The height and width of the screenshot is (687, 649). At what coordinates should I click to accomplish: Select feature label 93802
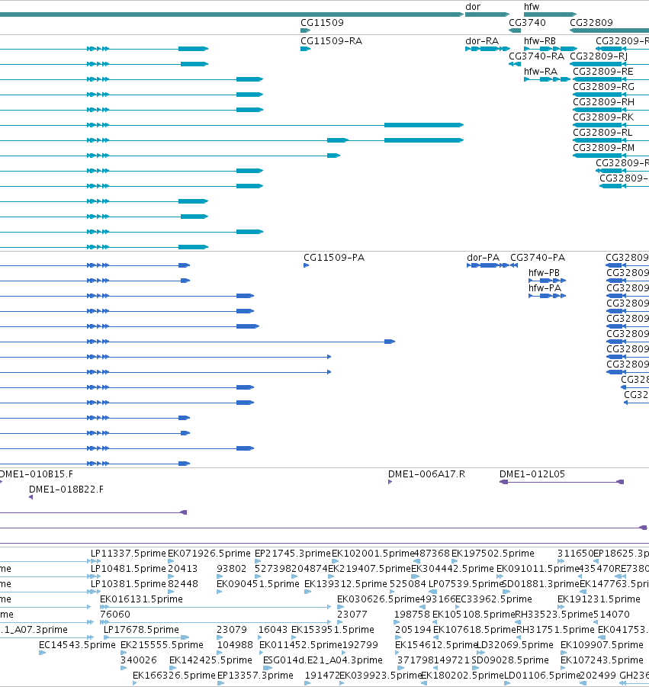click(x=231, y=569)
